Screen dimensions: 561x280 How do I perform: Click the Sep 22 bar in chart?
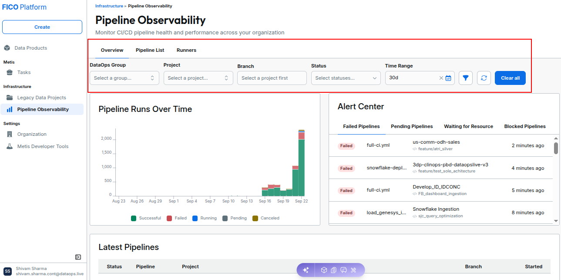click(x=301, y=163)
